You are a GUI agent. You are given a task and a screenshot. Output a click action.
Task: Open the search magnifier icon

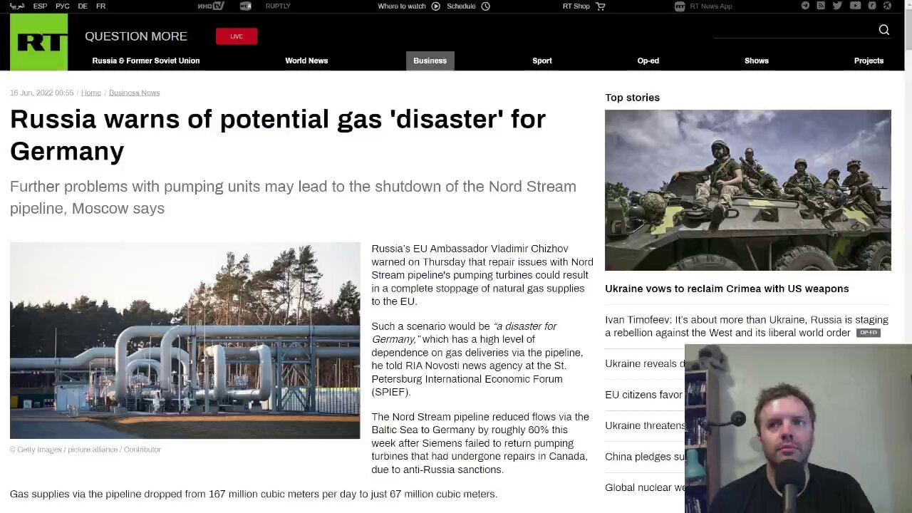[x=883, y=30]
